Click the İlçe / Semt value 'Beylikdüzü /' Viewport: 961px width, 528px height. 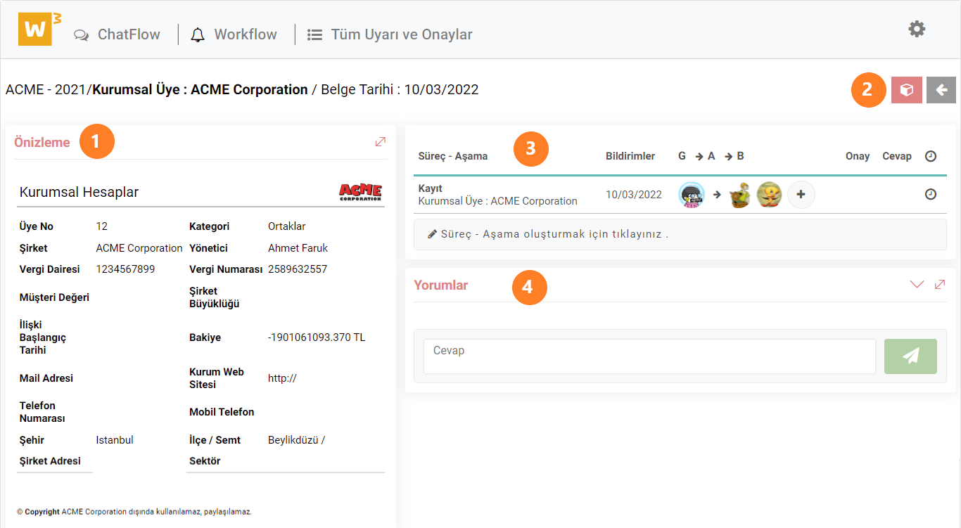296,440
